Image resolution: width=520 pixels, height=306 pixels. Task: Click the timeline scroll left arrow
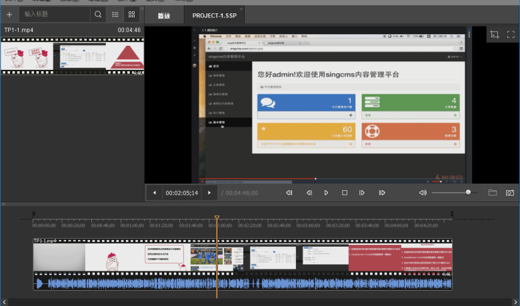[x=4, y=302]
